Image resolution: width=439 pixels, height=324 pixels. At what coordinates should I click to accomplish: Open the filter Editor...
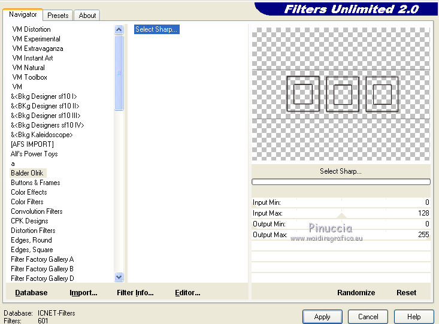(x=187, y=293)
